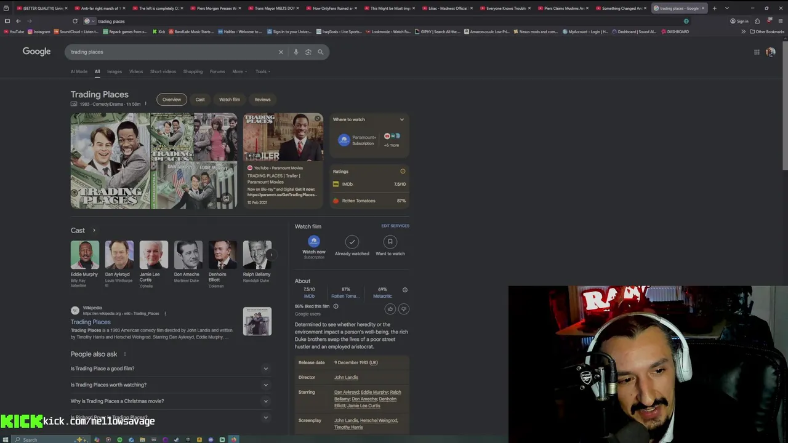Select the Reviews chip
The width and height of the screenshot is (788, 443).
pos(262,99)
